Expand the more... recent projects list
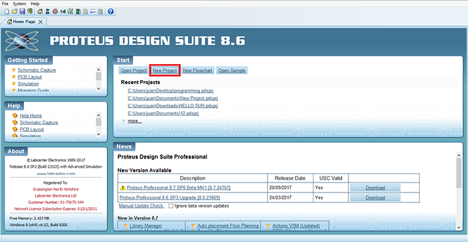 [x=134, y=121]
